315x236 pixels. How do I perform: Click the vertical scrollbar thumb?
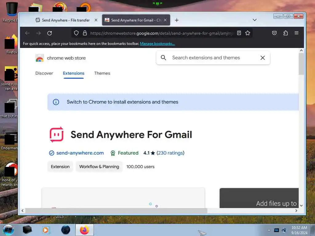coord(301,64)
